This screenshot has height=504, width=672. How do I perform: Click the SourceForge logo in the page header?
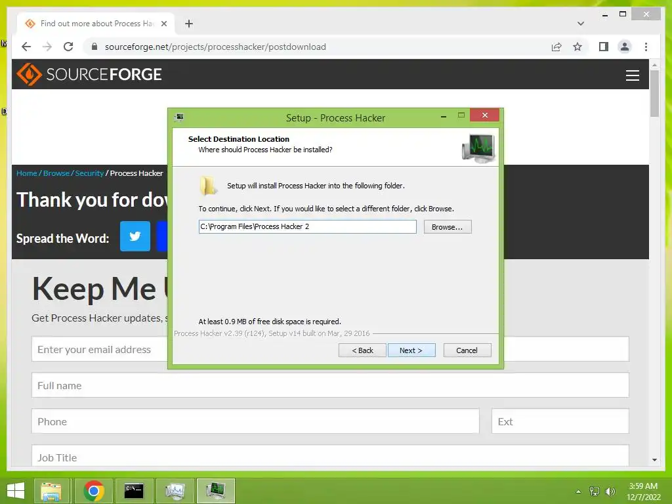(89, 74)
